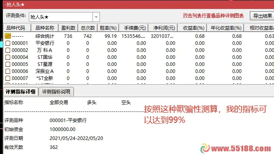Screen dimensions: 274x154
Task: Click the document icon for 000006
Action: (x=8, y=71)
